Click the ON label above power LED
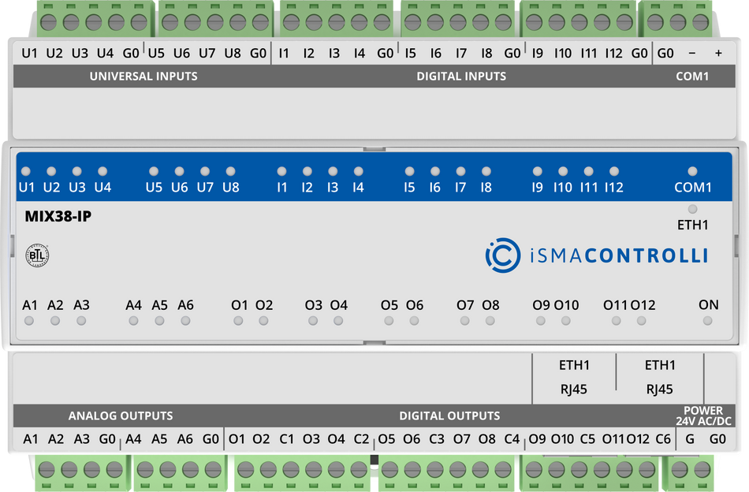Screen dimensions: 749x492 click(709, 305)
